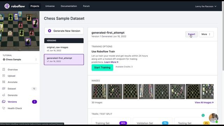Click Generate New Version button
The image size is (224, 126).
pos(64,31)
